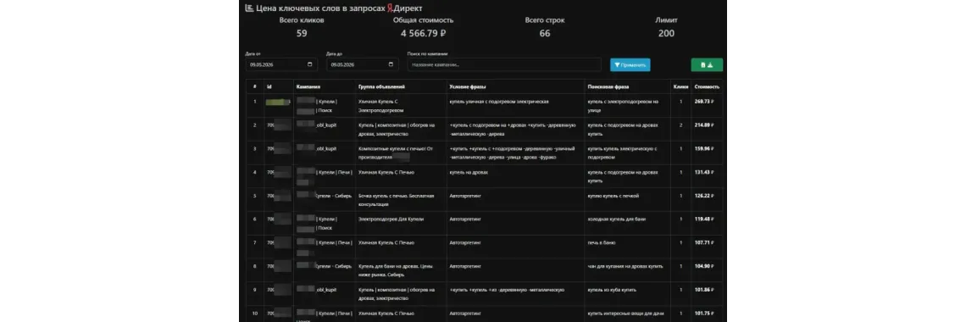Screen dimensions: 966x322
Task: Click the '#' column header
Action: (254, 86)
